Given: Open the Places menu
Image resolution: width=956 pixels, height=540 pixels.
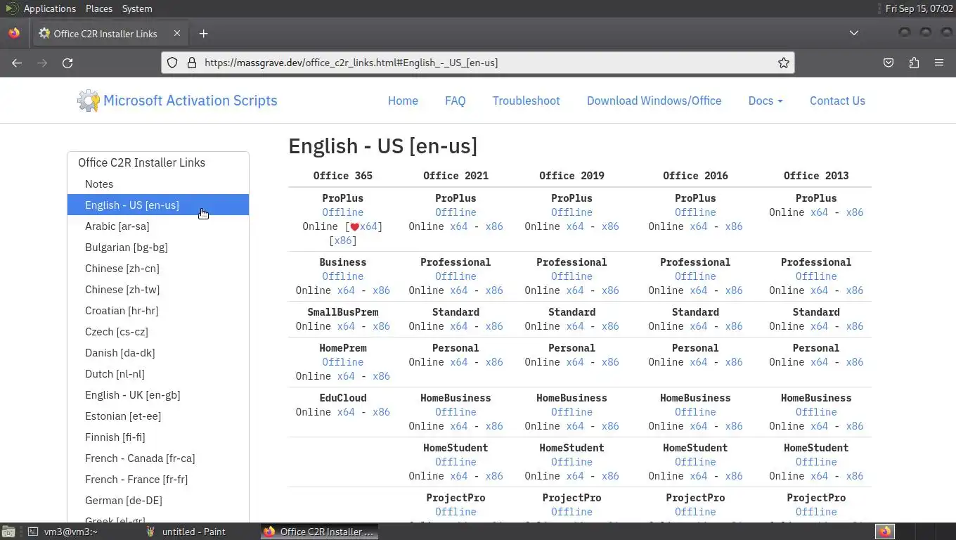Looking at the screenshot, I should point(99,8).
